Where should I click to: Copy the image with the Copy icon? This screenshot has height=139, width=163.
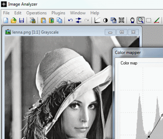59,20
